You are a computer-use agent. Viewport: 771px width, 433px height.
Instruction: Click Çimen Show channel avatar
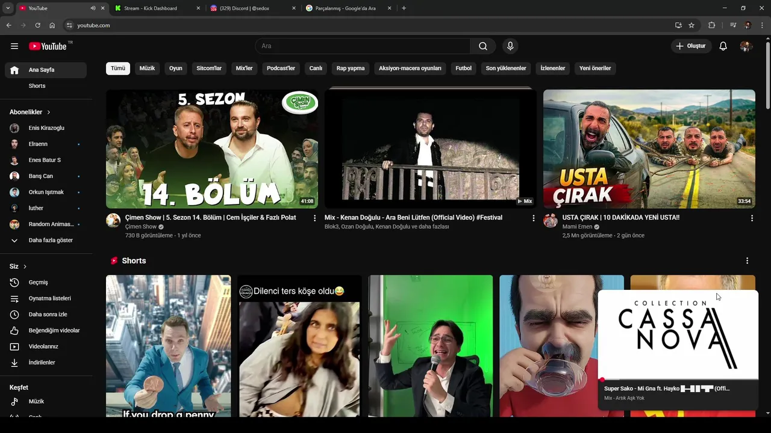coord(113,220)
